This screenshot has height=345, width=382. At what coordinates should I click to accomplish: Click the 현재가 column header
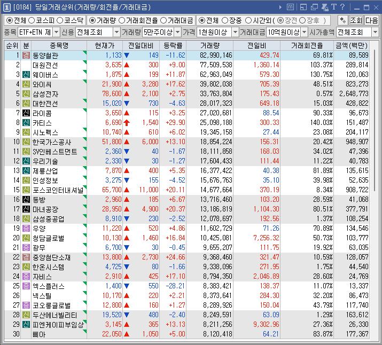tap(105, 45)
